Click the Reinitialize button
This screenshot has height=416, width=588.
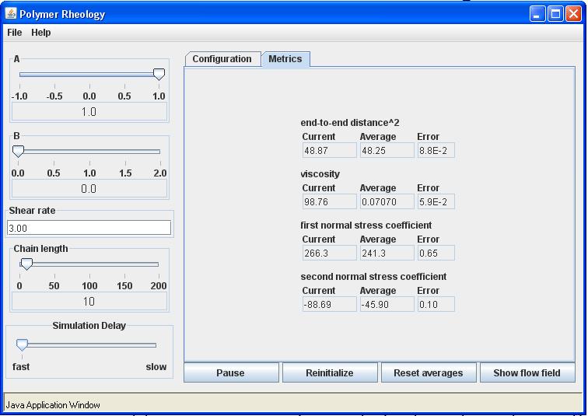[x=330, y=373]
